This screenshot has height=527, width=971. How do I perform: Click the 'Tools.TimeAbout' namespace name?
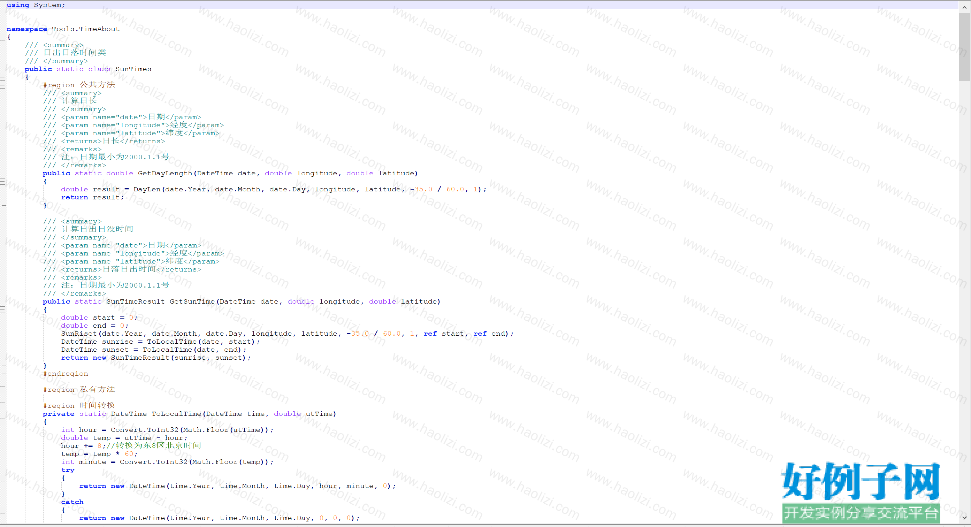click(86, 29)
